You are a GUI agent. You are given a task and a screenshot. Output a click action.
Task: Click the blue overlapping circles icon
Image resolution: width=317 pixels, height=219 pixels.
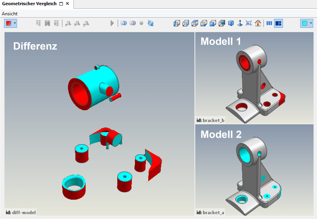(123, 23)
